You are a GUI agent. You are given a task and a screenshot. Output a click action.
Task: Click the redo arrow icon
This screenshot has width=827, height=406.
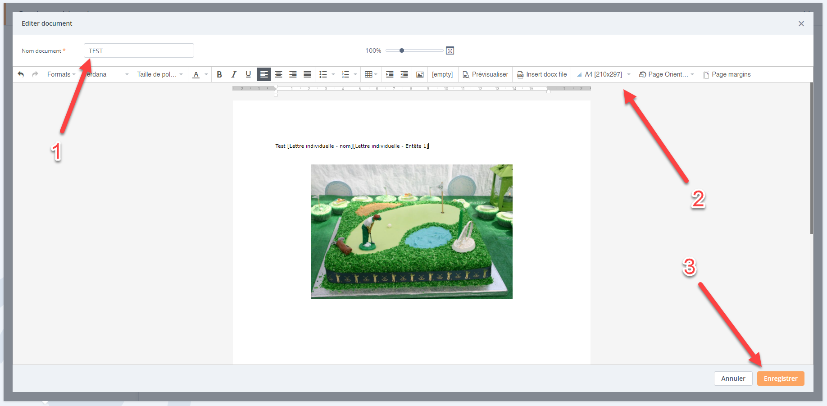click(35, 74)
